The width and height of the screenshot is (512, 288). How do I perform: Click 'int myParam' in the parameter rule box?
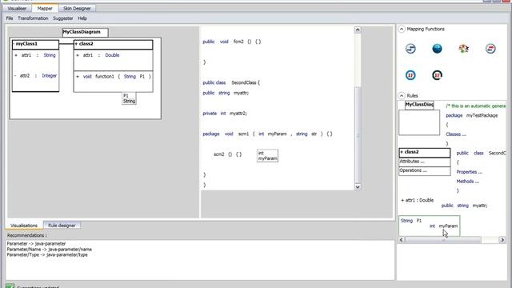443,226
